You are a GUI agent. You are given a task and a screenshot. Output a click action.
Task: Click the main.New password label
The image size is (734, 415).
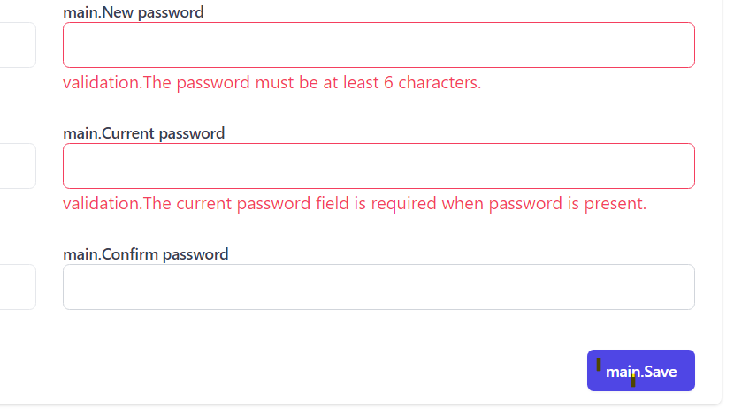[x=133, y=12]
